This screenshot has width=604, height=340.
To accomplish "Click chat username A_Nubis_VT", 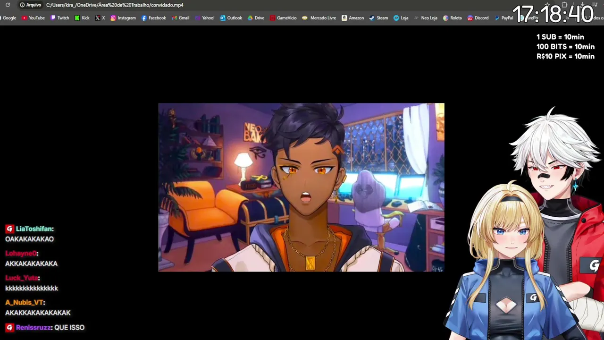I will click(24, 303).
